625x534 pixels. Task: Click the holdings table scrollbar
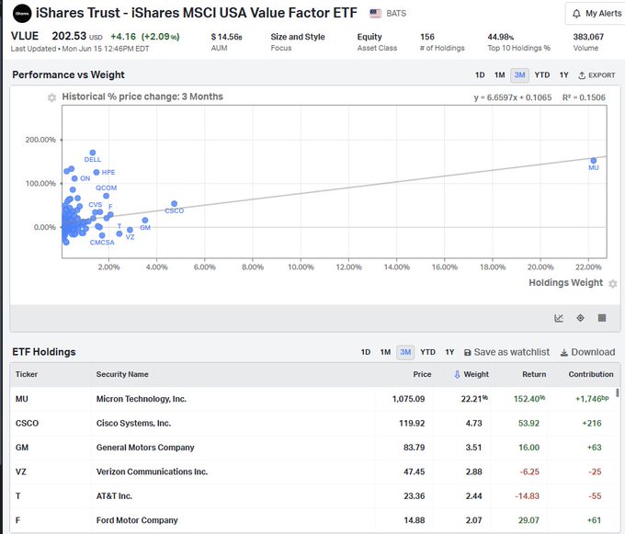[618, 392]
